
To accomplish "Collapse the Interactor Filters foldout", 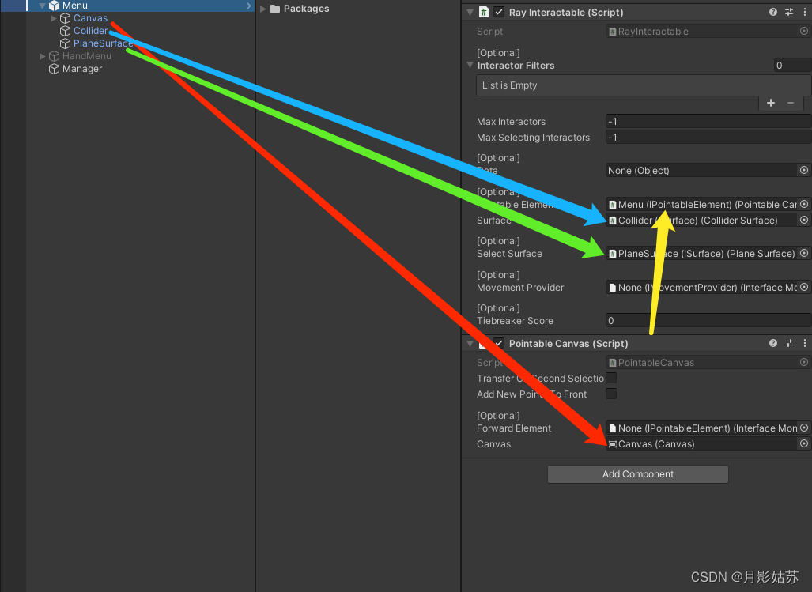I will (x=470, y=65).
